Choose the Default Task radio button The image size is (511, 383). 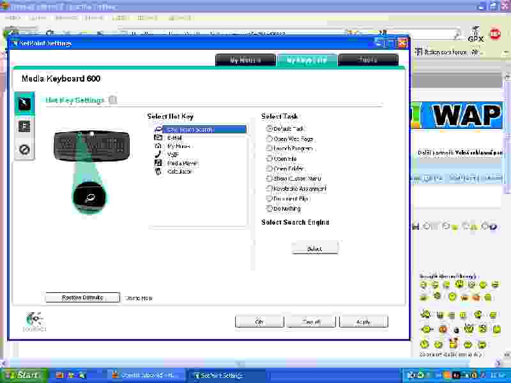(x=269, y=129)
